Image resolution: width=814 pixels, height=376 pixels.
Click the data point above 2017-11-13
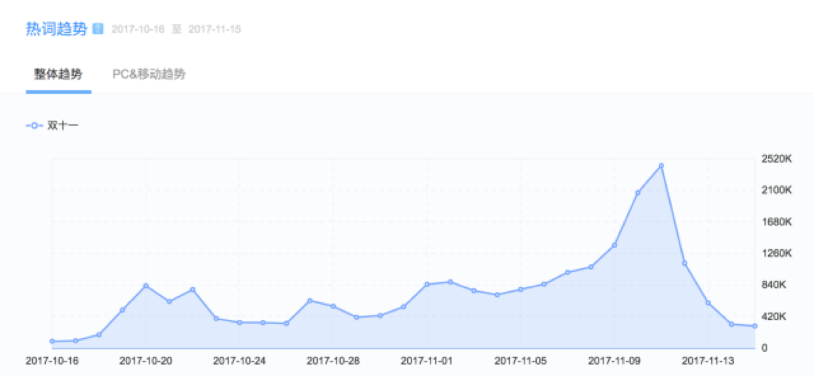pyautogui.click(x=708, y=303)
